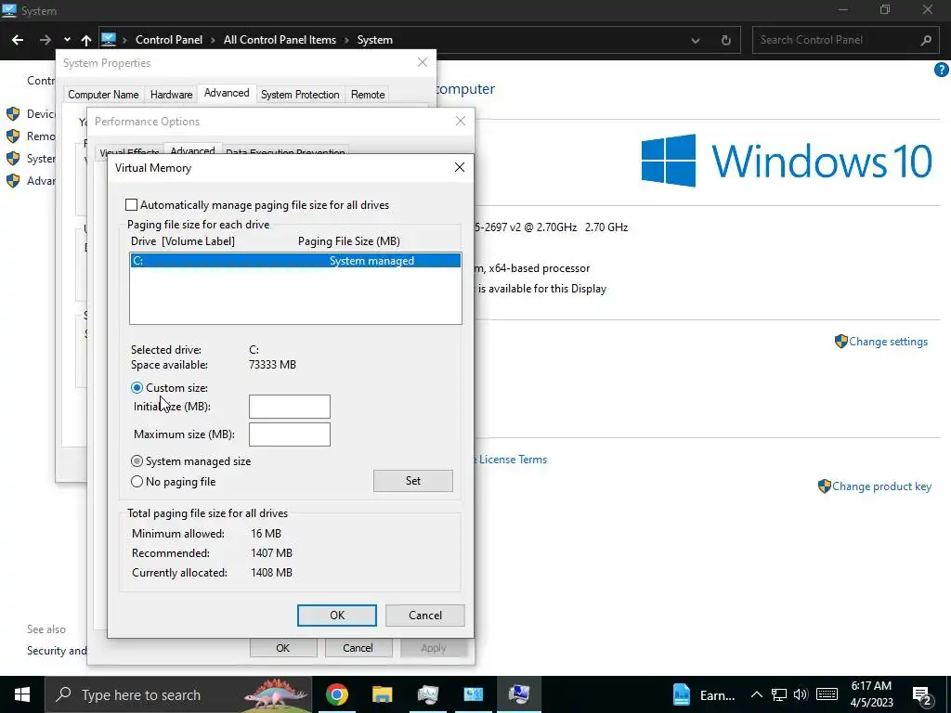
Task: Select System Properties Advanced tab
Action: pyautogui.click(x=227, y=93)
